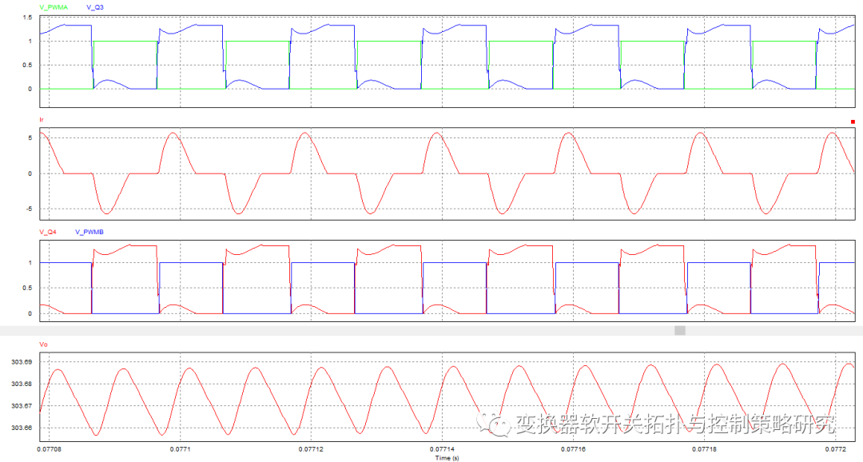This screenshot has width=863, height=462.
Task: Click the 0.07708 time axis label
Action: coord(49,449)
